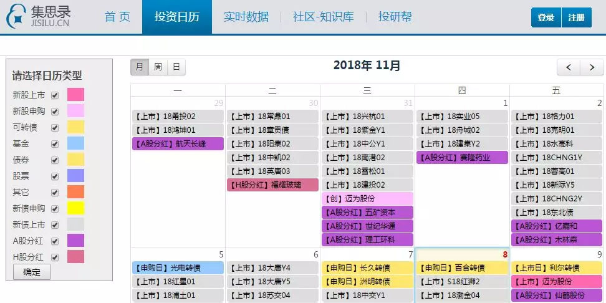Screen dimensions: 606x303
Task: Click the 集思录 JISILU.CN logo
Action: point(38,16)
